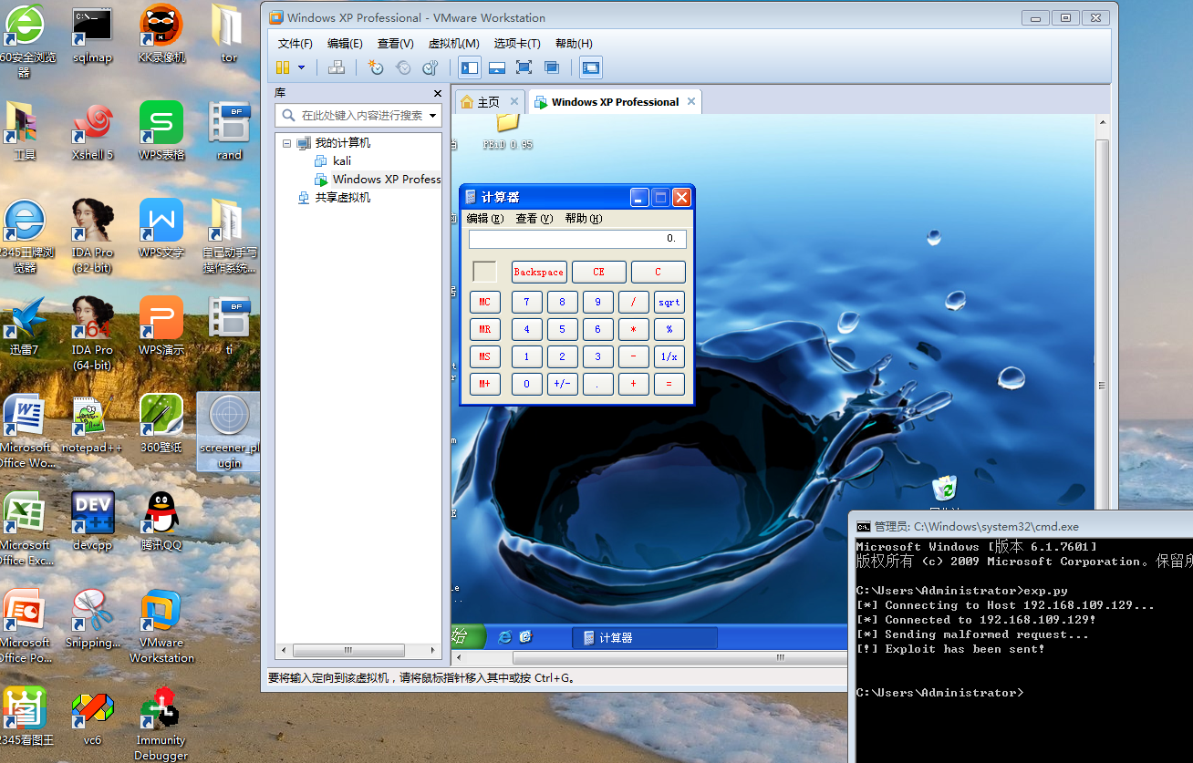Click the XP quick launch Internet Explorer icon
Viewport: 1193px width, 763px height.
click(504, 637)
